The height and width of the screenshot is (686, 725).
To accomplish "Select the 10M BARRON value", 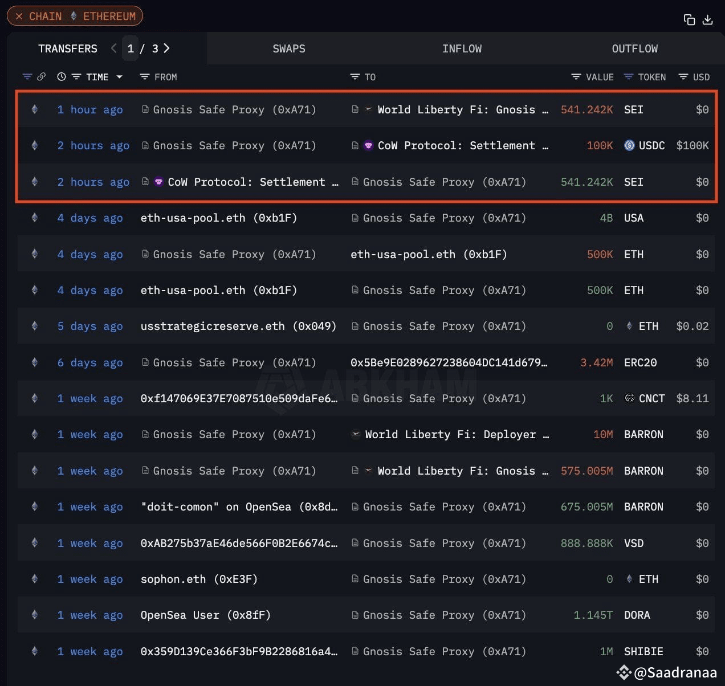I will [x=603, y=434].
